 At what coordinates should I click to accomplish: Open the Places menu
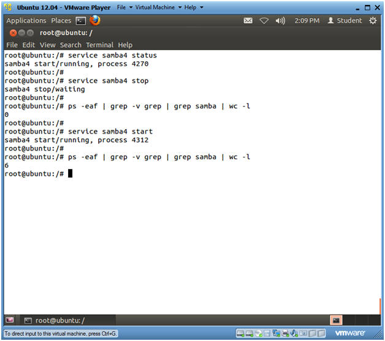61,21
